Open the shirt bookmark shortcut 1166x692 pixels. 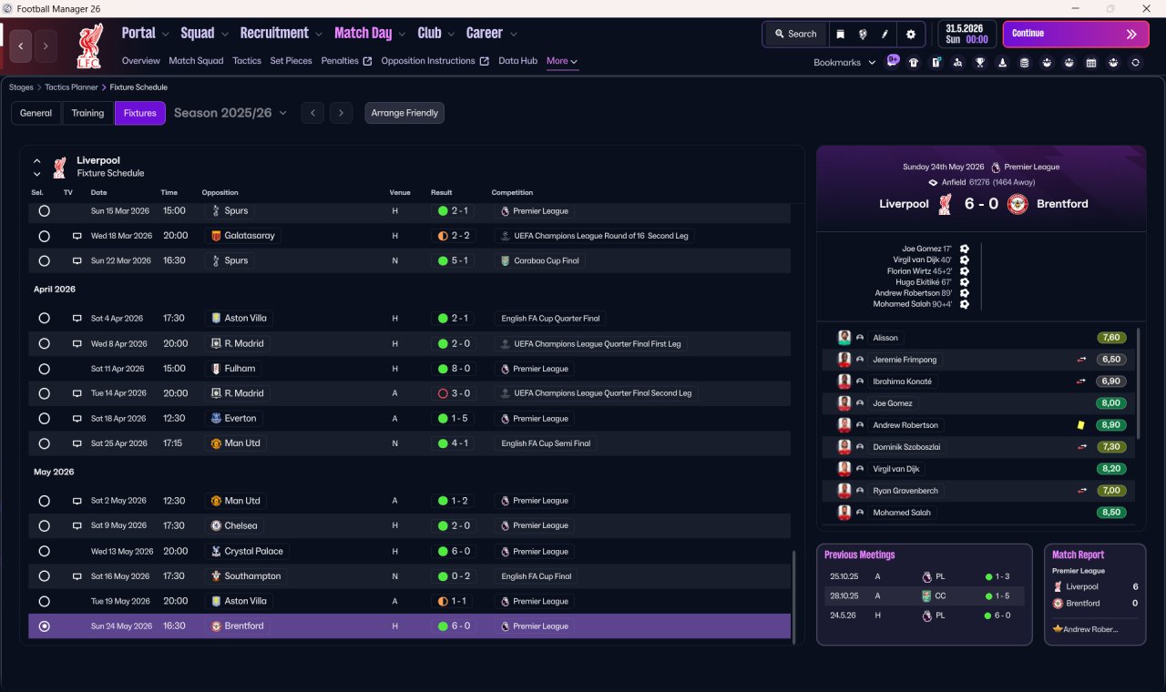coord(914,63)
